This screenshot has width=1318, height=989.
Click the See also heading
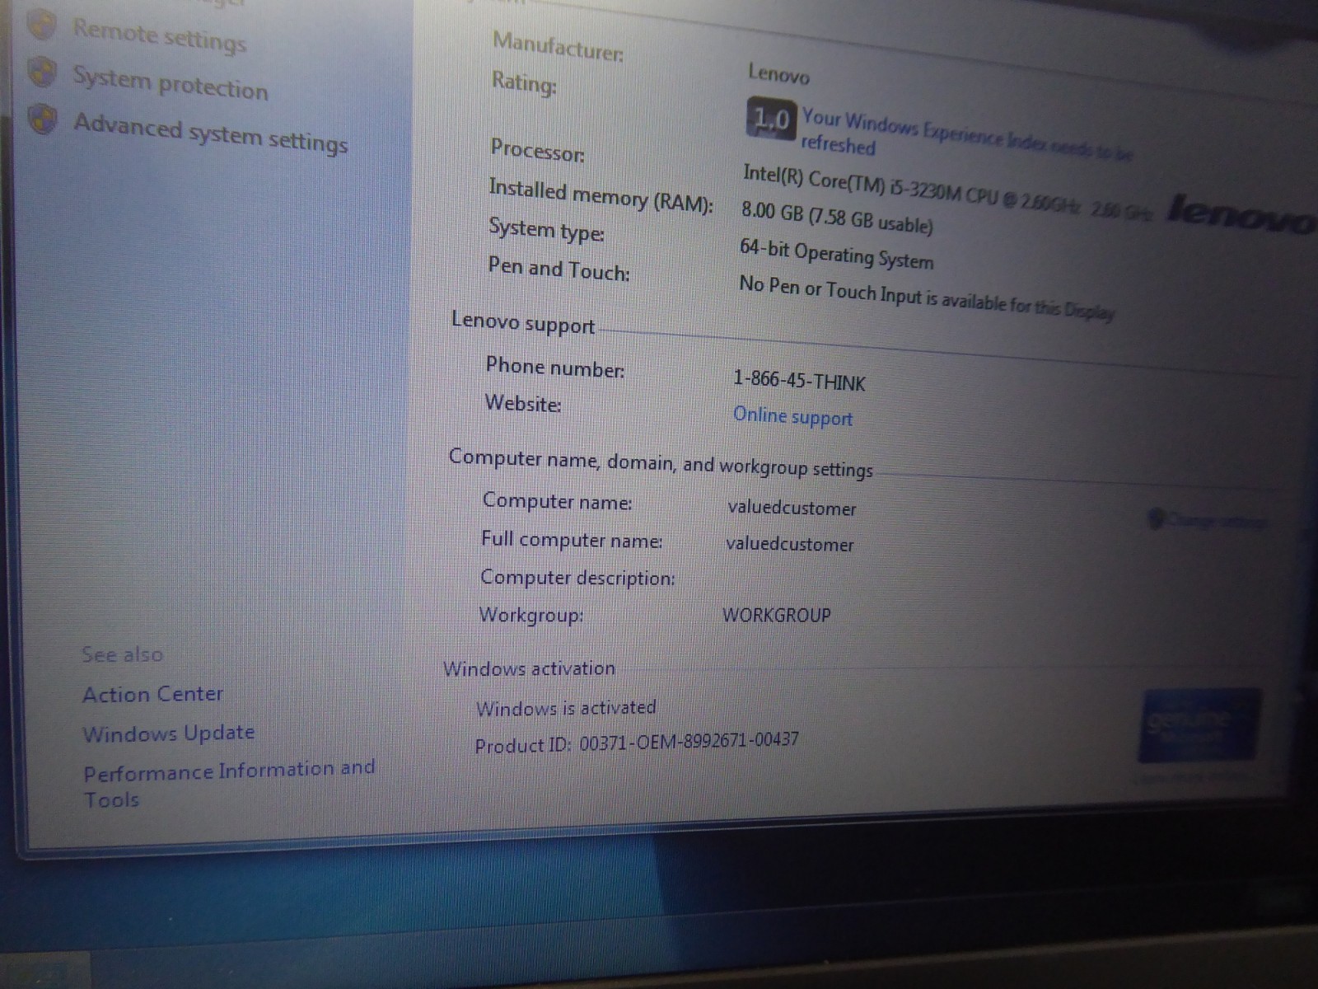point(122,654)
